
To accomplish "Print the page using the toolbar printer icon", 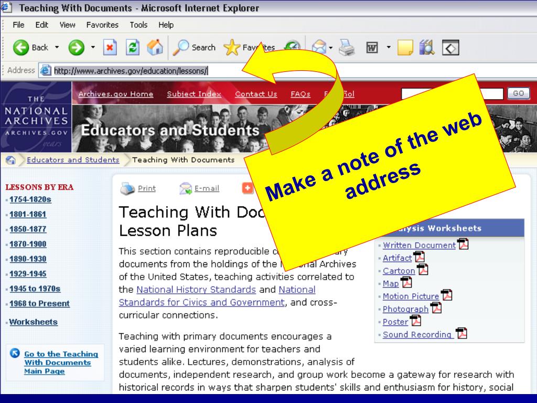I will coord(347,47).
